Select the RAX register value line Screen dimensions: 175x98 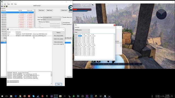(13, 81)
